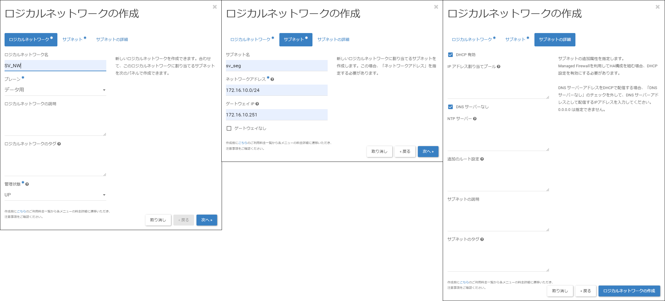The width and height of the screenshot is (665, 301).
Task: Close the subnet dialog with X icon
Action: (436, 7)
